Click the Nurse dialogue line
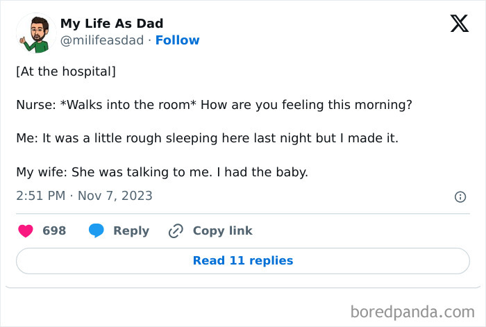Viewport: 486px width, 327px height. pyautogui.click(x=214, y=105)
